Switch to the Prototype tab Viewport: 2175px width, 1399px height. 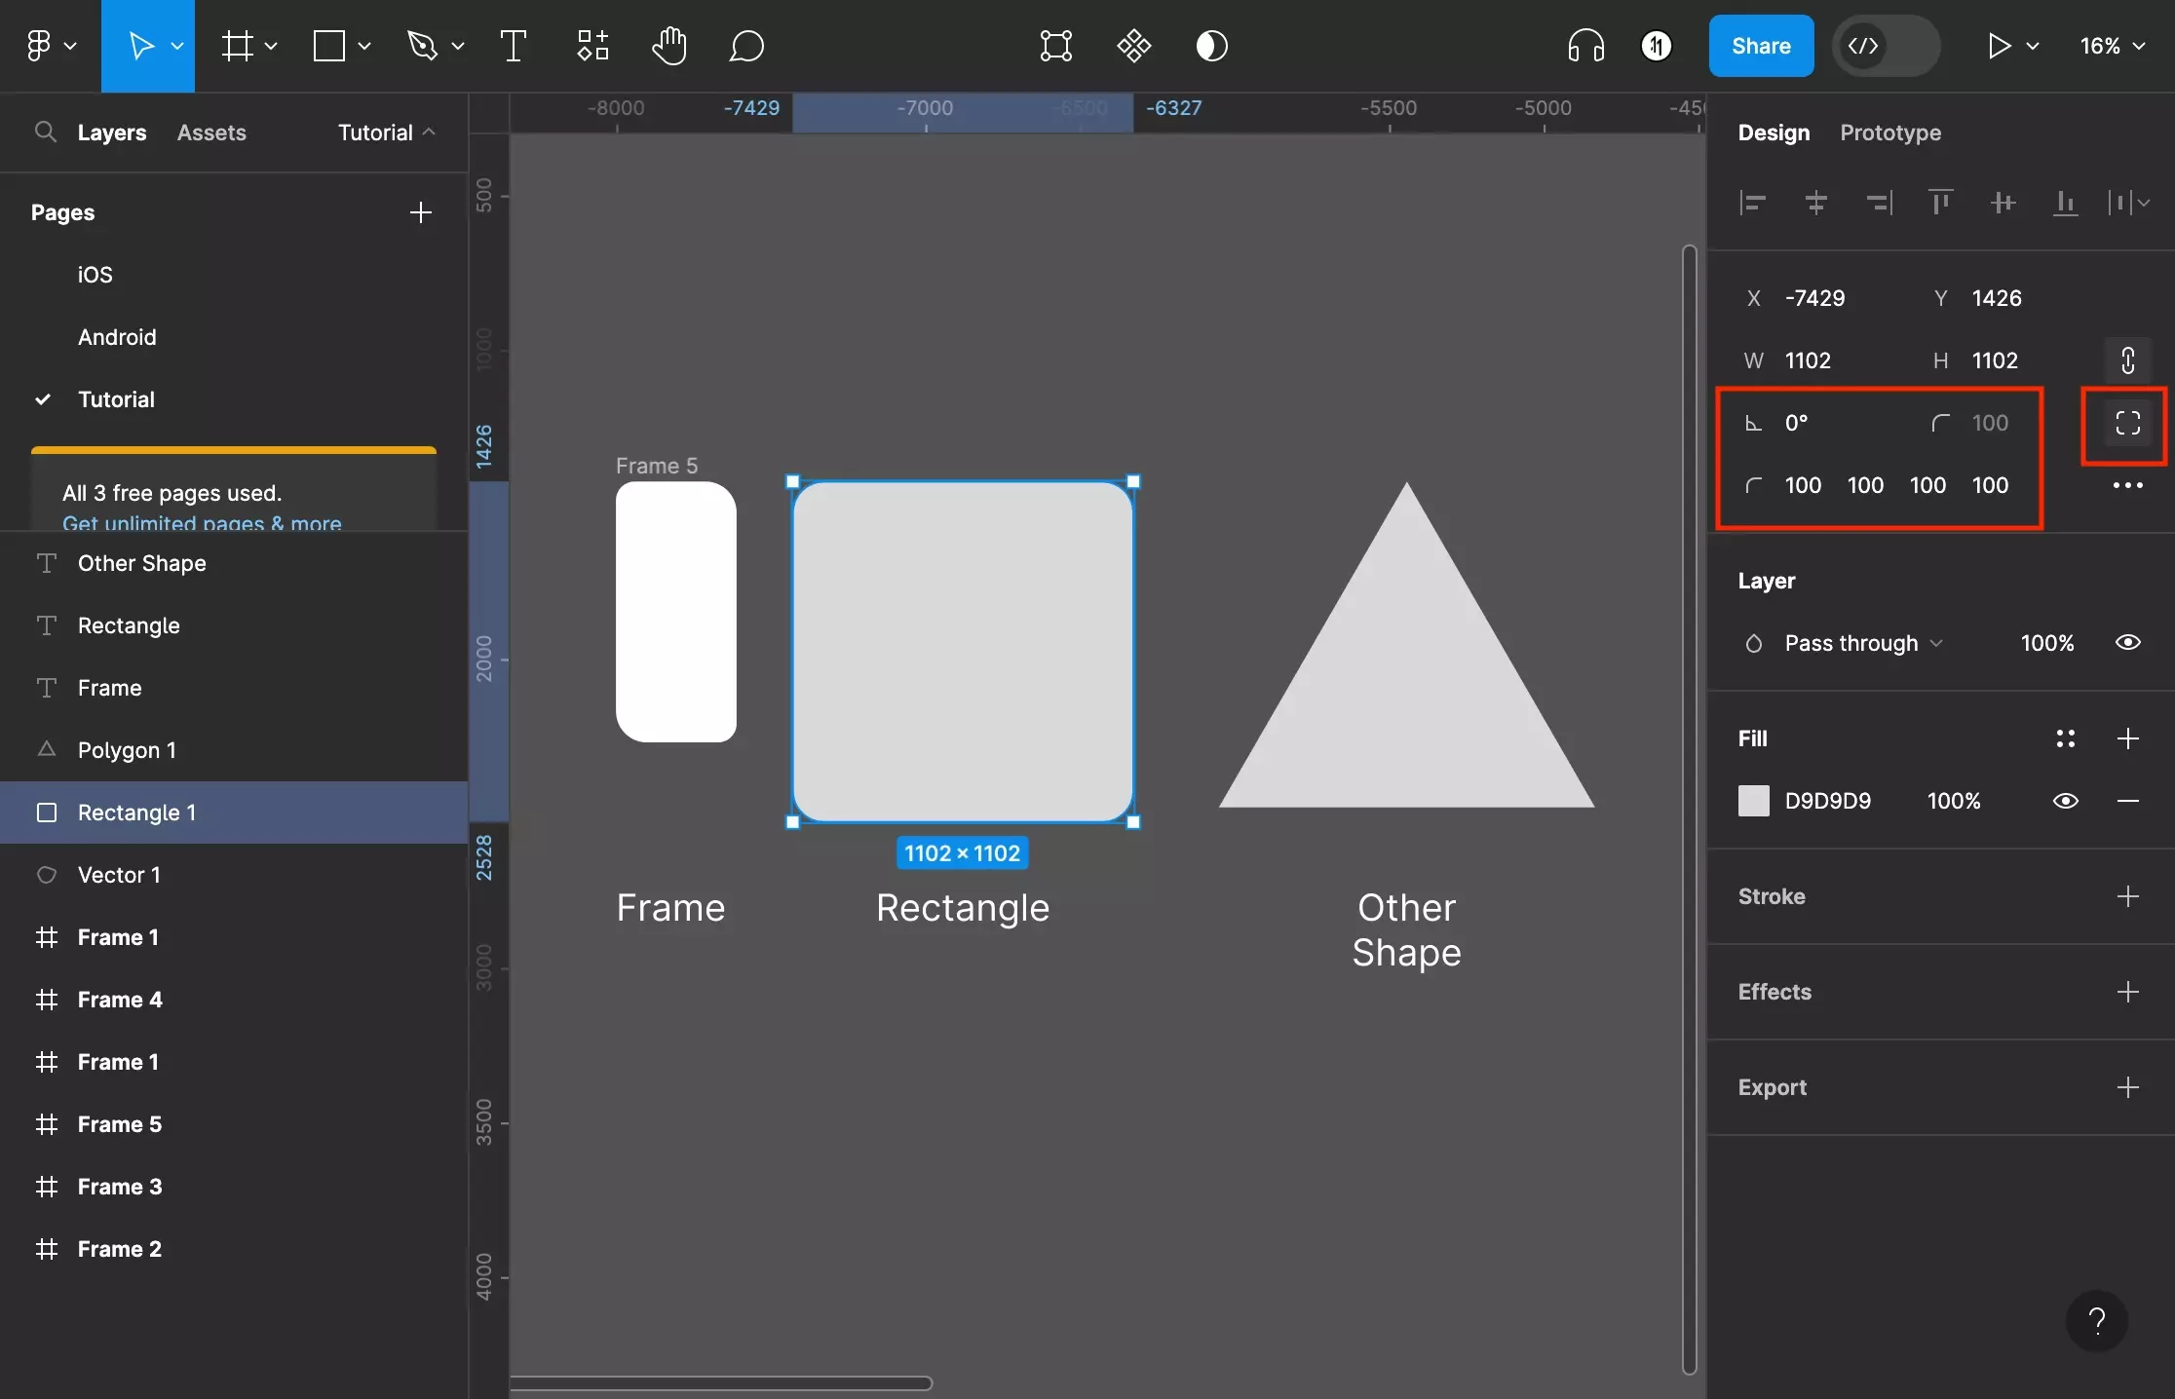pyautogui.click(x=1890, y=132)
